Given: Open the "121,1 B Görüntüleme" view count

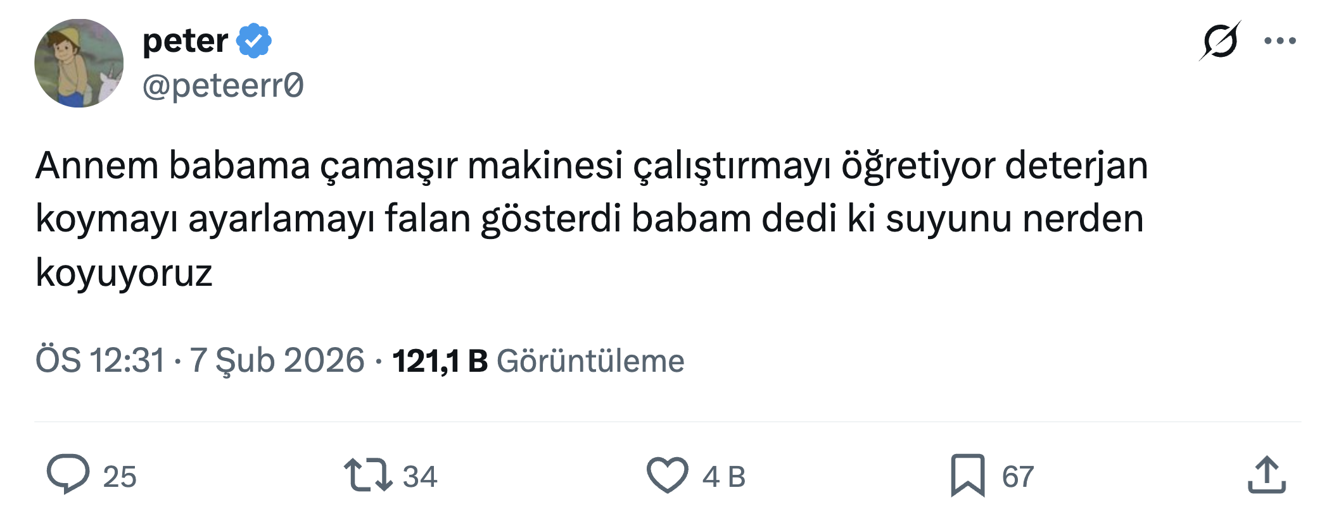Looking at the screenshot, I should (538, 360).
